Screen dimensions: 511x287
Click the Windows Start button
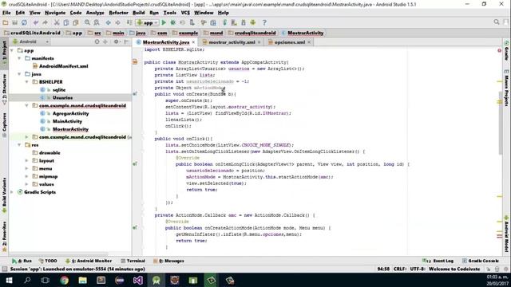click(x=9, y=280)
